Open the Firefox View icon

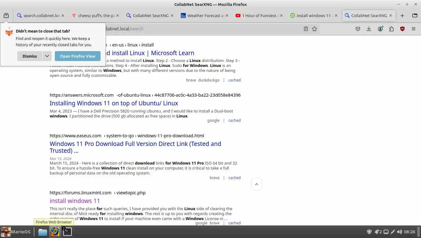6,15
